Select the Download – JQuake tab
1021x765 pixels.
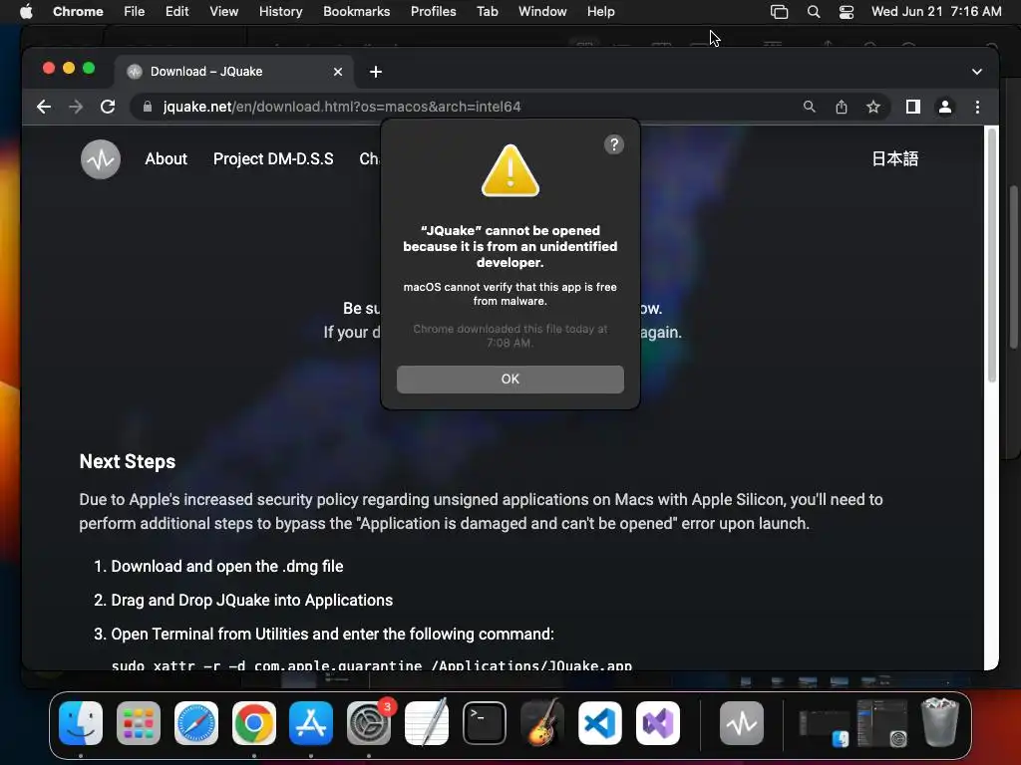coord(234,72)
